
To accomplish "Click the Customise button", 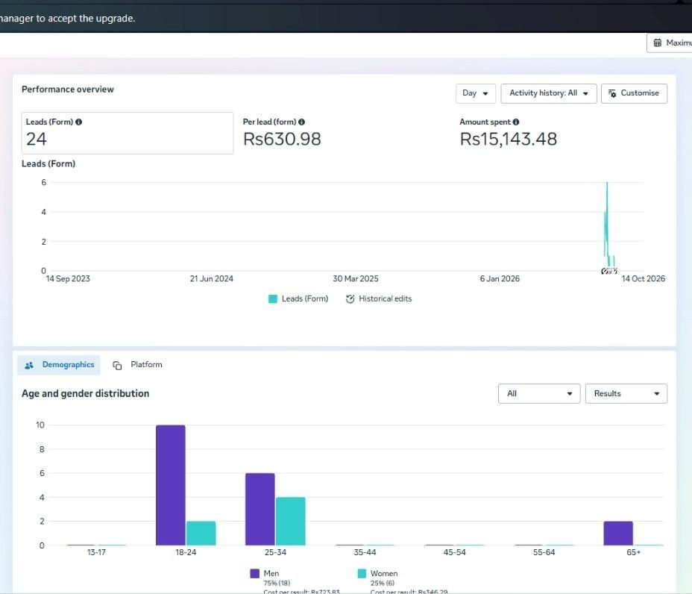I will (634, 93).
